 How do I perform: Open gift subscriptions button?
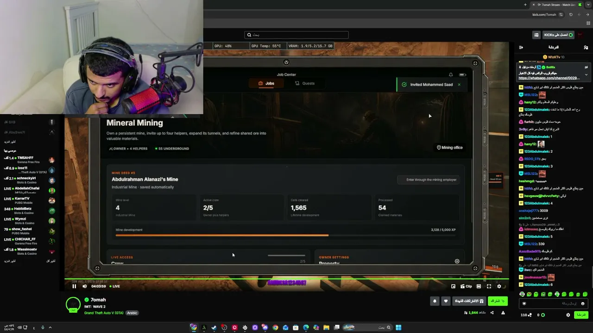point(469,301)
